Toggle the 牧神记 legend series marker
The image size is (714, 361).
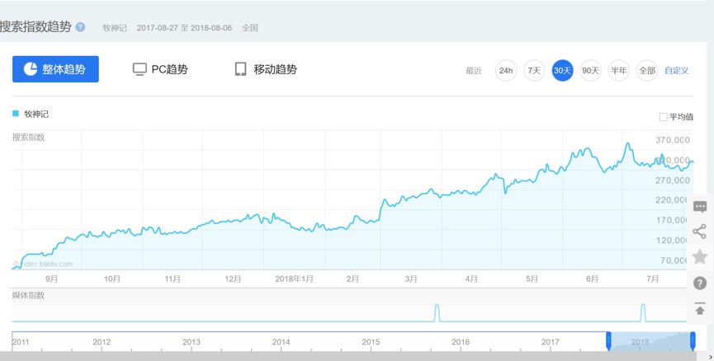pyautogui.click(x=16, y=113)
